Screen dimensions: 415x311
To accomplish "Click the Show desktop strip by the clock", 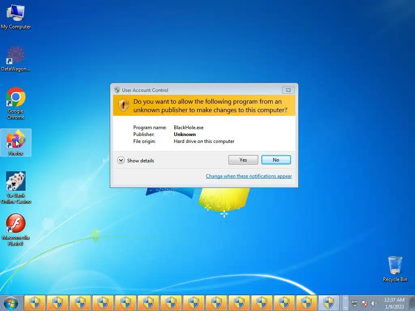I will pyautogui.click(x=412, y=303).
